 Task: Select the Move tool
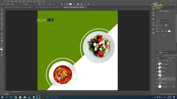pos(2,10)
